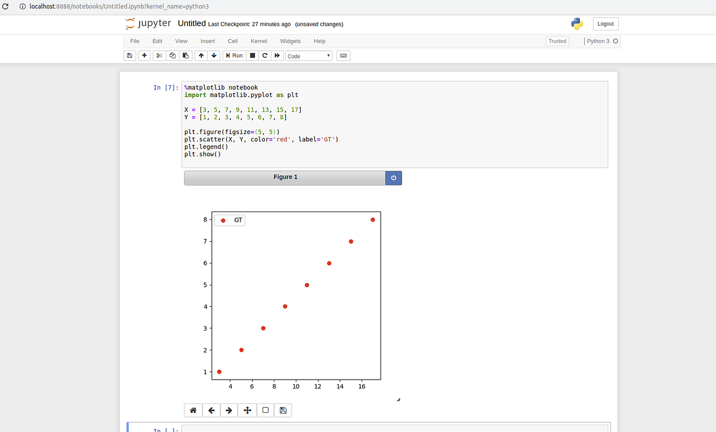Open the Widgets menu

tap(290, 41)
